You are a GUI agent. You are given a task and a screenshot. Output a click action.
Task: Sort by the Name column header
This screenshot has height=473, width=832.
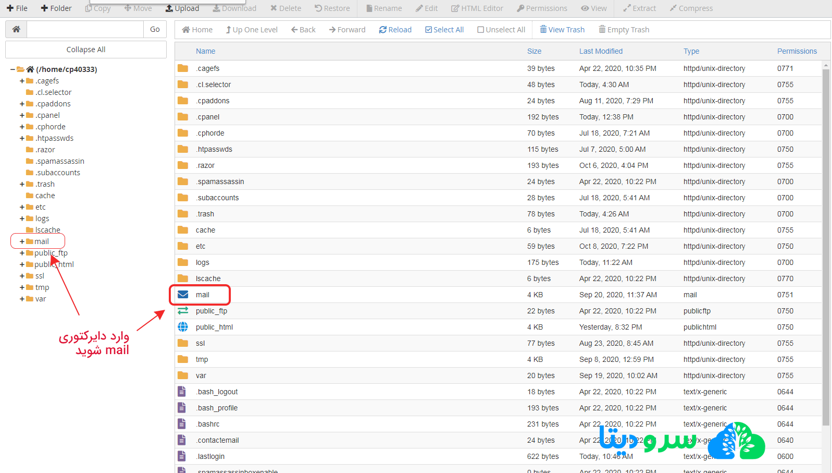pos(205,51)
